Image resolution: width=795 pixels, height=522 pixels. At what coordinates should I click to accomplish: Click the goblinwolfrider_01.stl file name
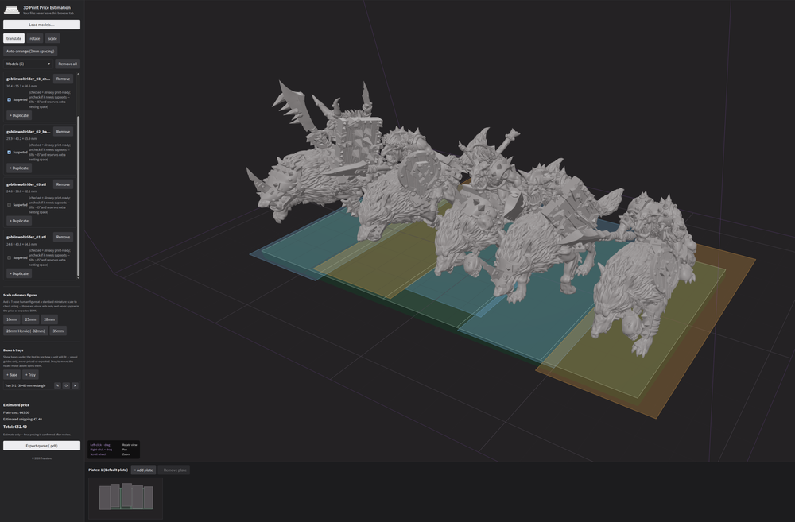(26, 238)
